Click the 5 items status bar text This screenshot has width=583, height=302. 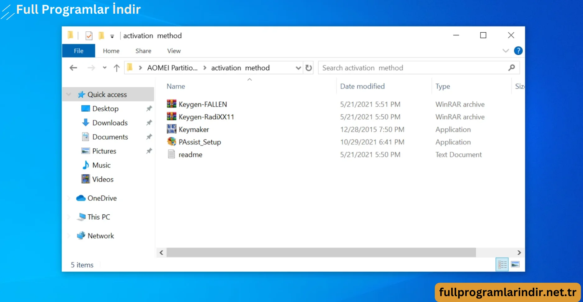[82, 265]
